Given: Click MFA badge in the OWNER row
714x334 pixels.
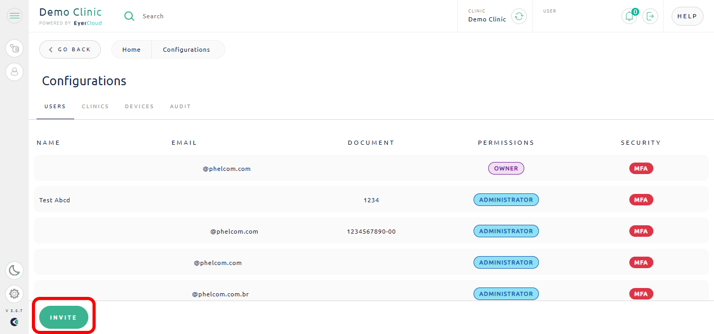Looking at the screenshot, I should (641, 168).
